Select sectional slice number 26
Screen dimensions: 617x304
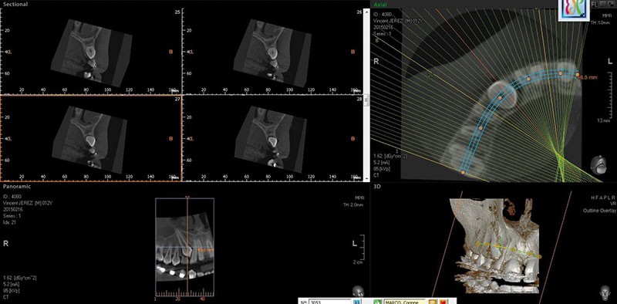pyautogui.click(x=359, y=12)
